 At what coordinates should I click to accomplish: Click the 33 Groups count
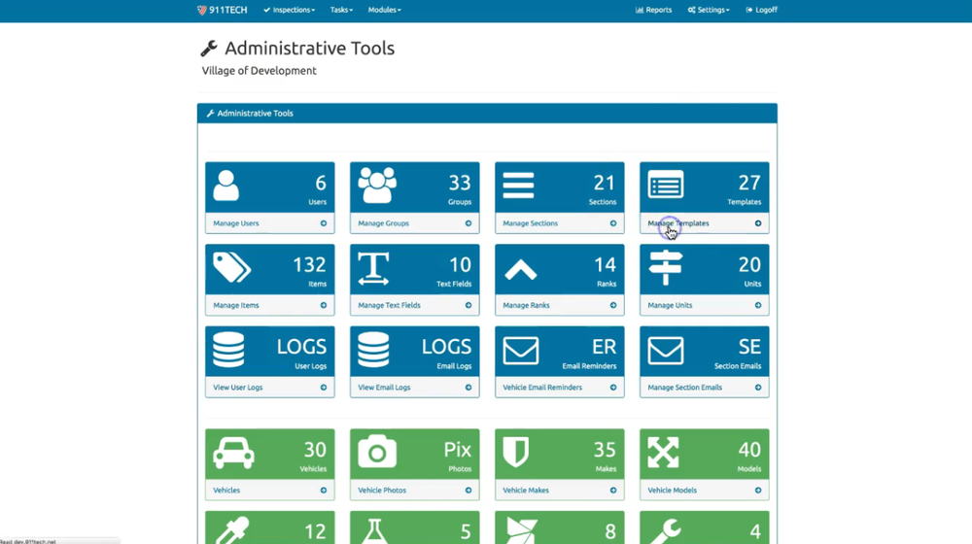click(460, 184)
